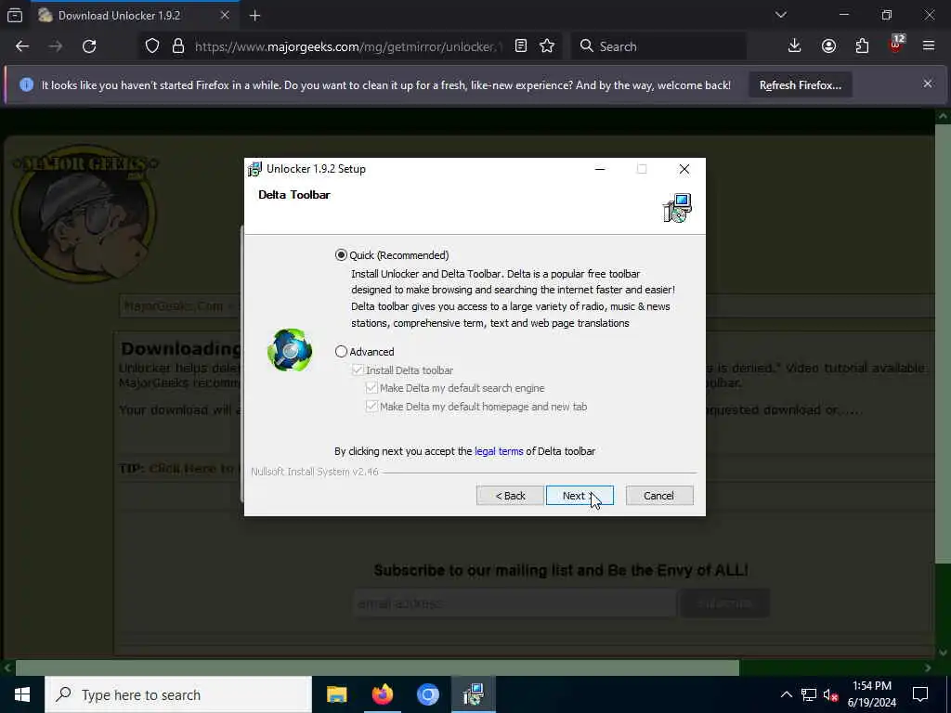Click the Delta toolbar globe logo

pyautogui.click(x=290, y=350)
